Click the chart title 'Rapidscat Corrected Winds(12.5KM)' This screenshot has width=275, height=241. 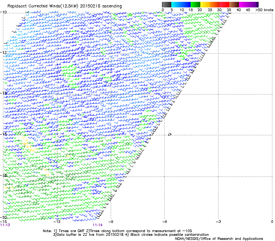click(x=43, y=6)
